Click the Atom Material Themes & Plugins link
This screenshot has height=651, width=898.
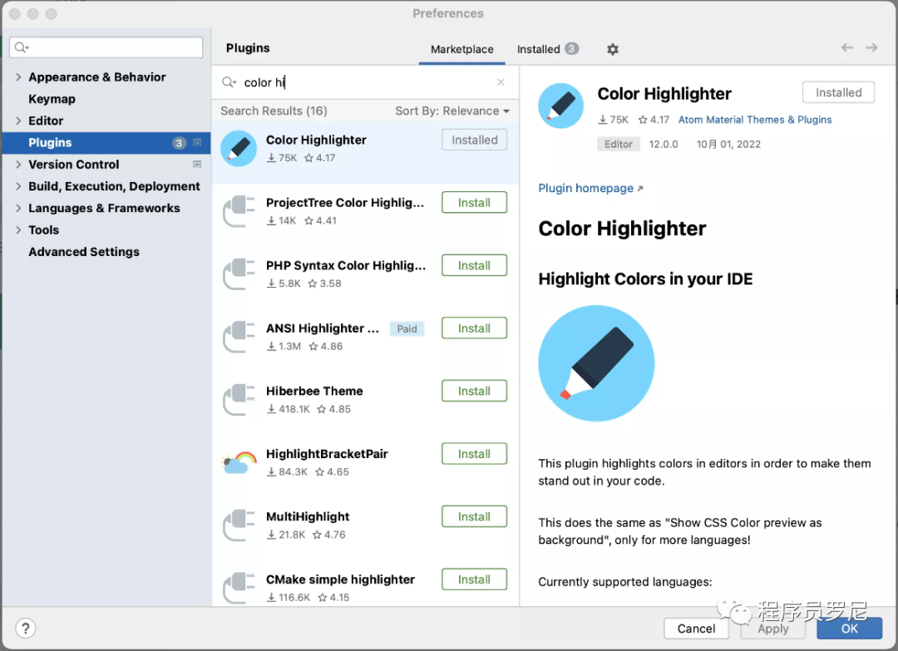(x=755, y=120)
